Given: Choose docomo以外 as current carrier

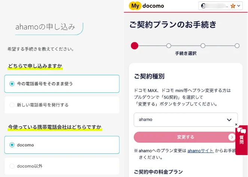Looking at the screenshot, I should point(12,166).
